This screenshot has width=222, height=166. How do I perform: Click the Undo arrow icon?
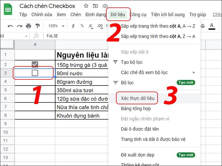(x=10, y=26)
